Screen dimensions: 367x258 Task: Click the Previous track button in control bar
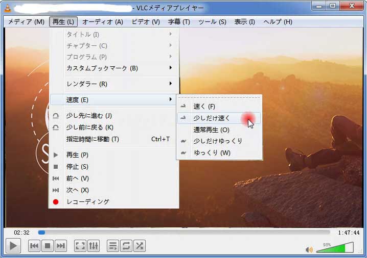coord(34,246)
